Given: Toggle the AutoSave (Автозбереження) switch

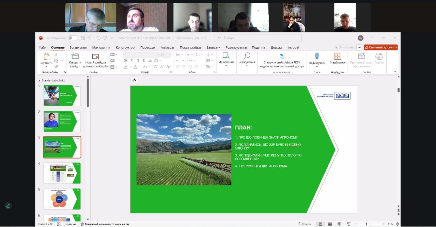Looking at the screenshot, I should click(x=73, y=38).
